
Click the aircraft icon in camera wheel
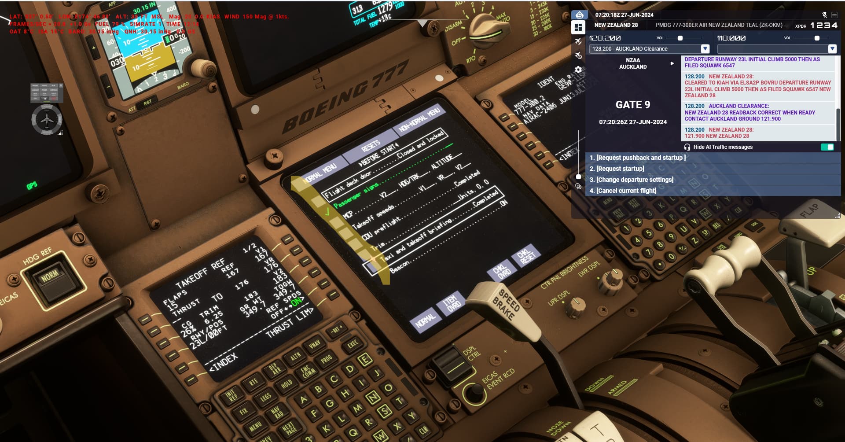(x=47, y=120)
